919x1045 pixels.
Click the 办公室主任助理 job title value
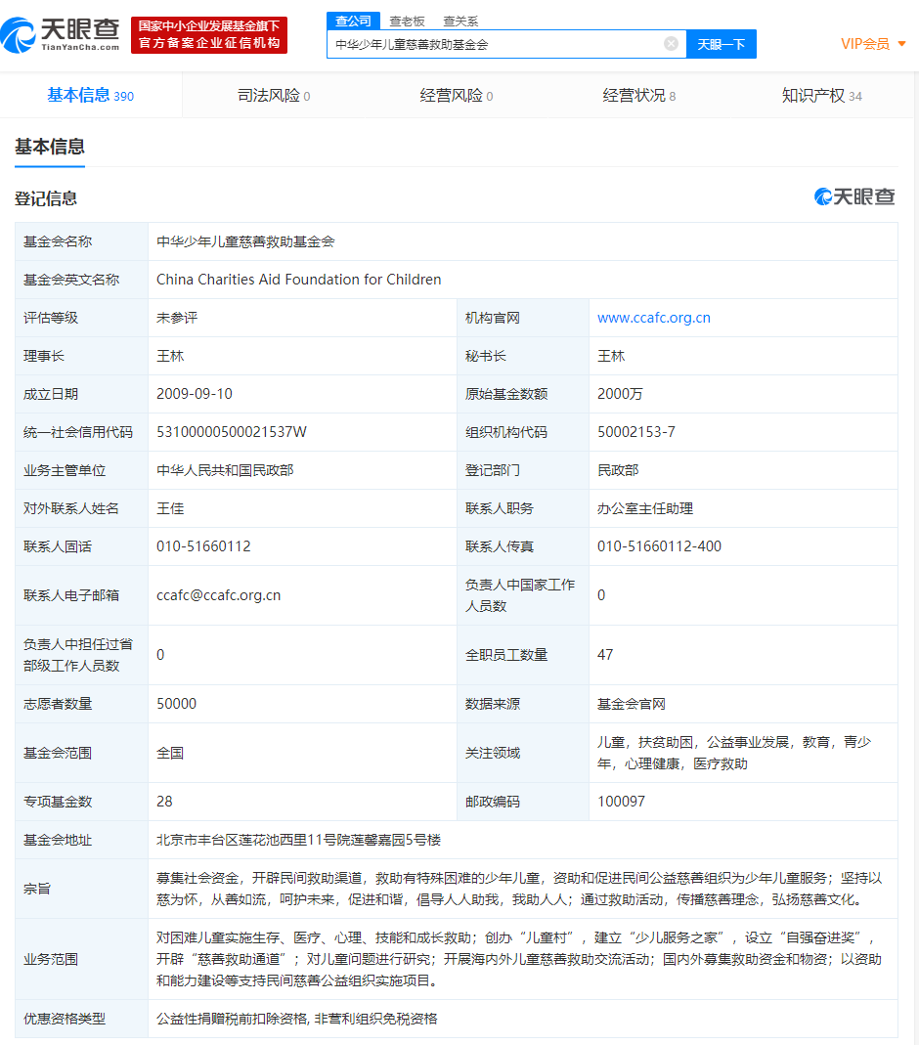coord(645,508)
